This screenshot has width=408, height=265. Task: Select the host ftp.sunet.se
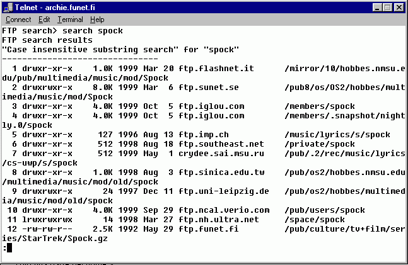(209, 87)
